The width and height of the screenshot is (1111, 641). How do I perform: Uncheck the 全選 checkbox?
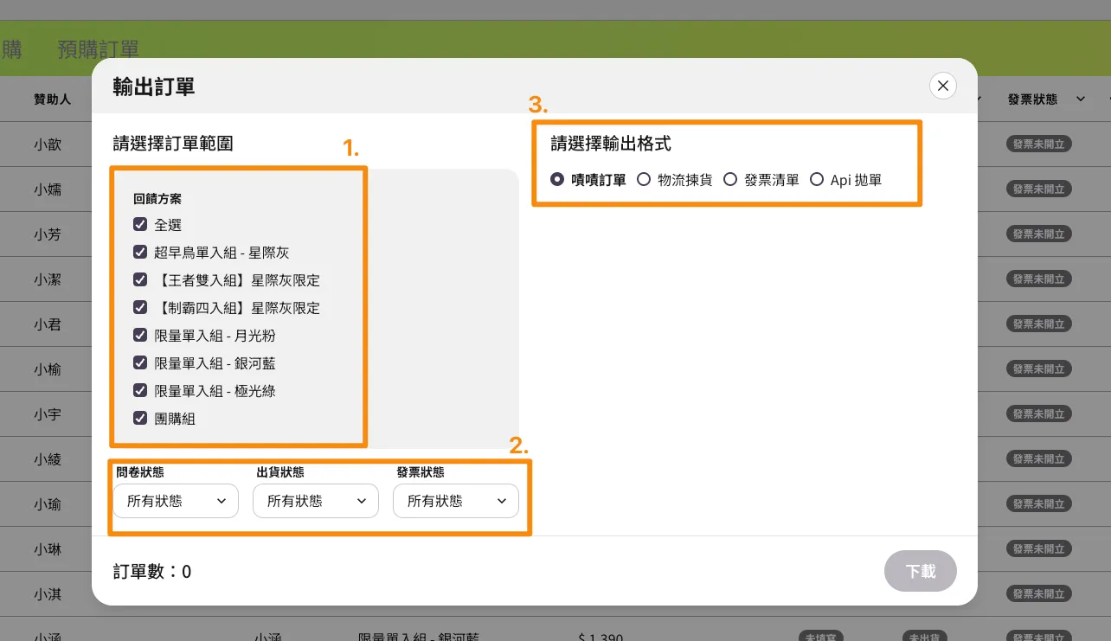140,225
